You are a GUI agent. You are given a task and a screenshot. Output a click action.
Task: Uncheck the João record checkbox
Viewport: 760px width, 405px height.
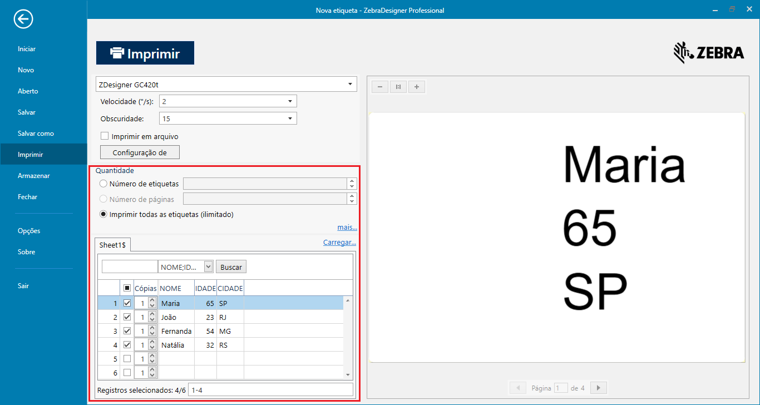(127, 317)
